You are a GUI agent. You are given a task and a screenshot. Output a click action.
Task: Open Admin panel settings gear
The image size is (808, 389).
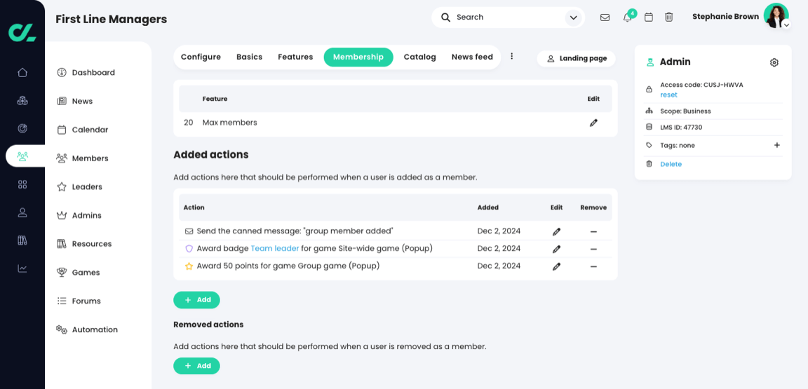pyautogui.click(x=774, y=62)
